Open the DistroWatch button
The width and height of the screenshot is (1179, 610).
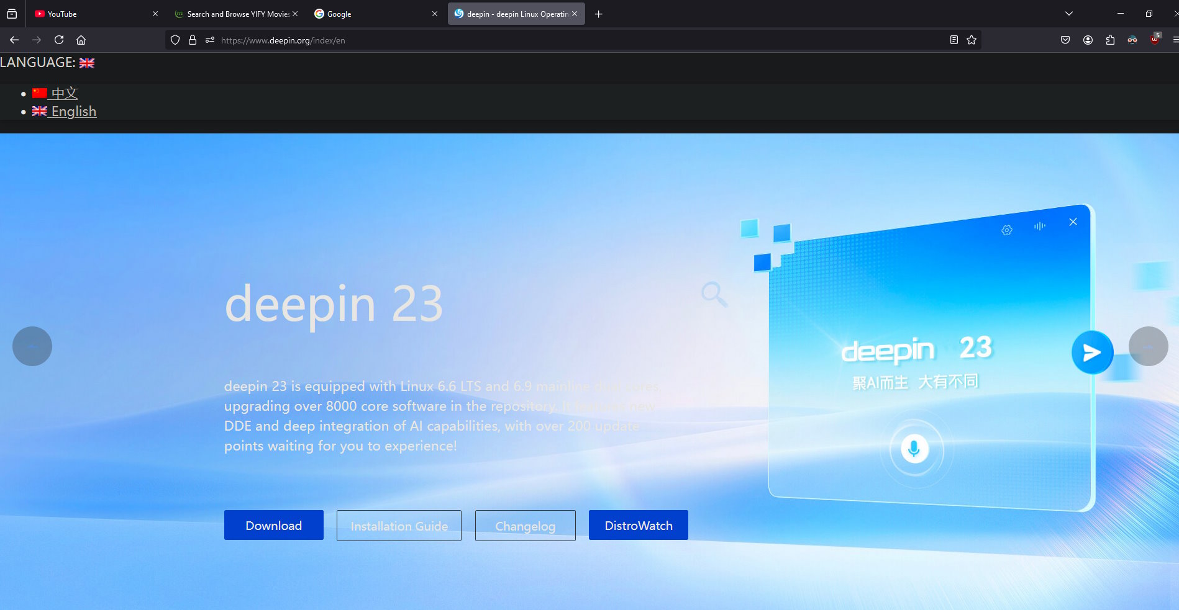(639, 525)
